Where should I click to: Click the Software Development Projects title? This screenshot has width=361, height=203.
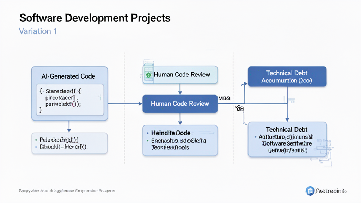point(95,18)
